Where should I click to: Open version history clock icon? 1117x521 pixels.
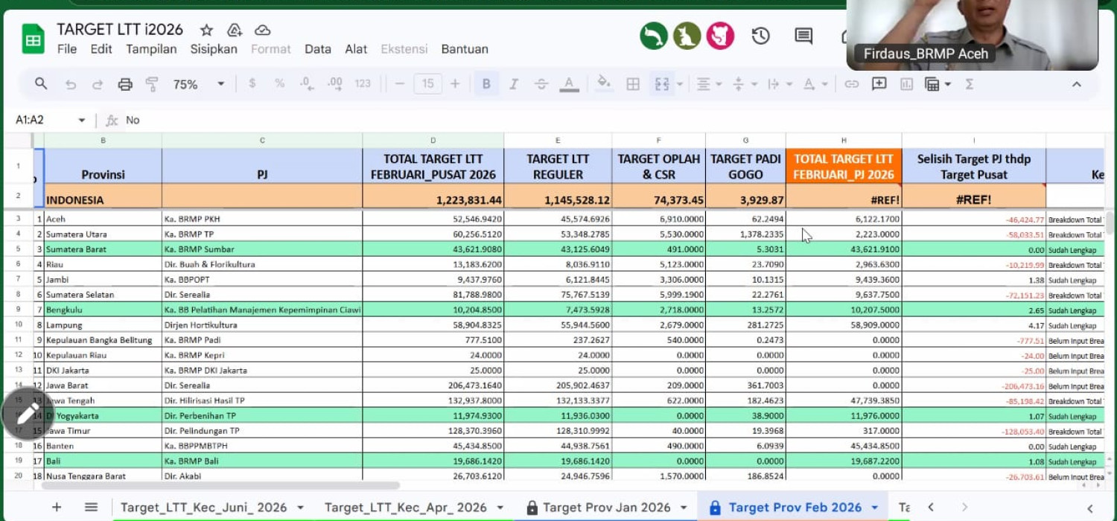click(x=760, y=36)
